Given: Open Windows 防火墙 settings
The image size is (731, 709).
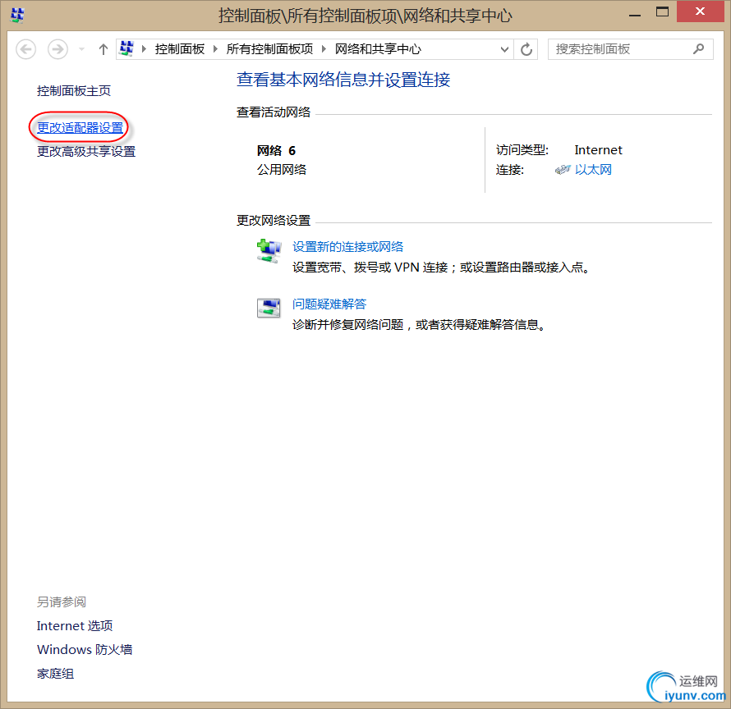Looking at the screenshot, I should (x=85, y=649).
